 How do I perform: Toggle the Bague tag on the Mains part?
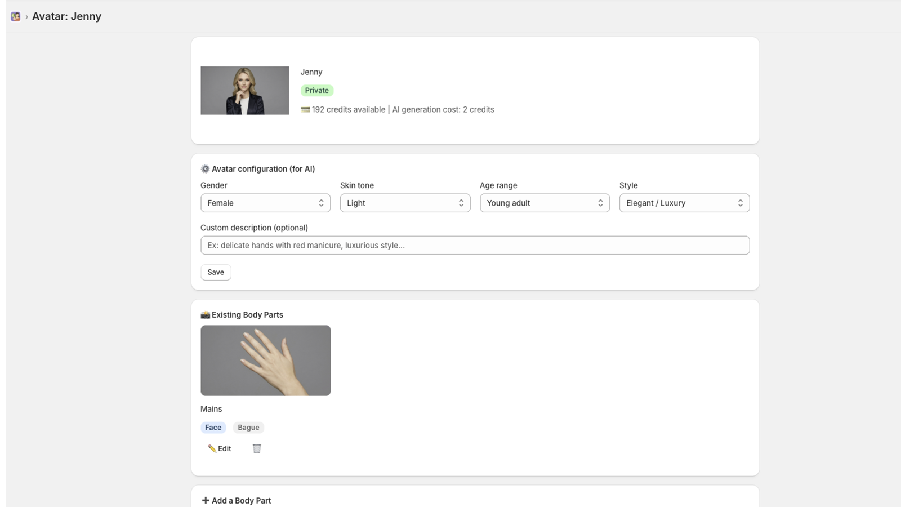(248, 427)
